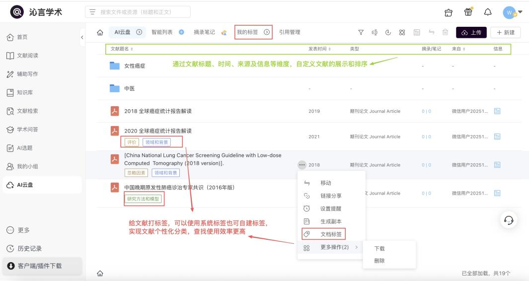Click the blue plus icon next to 智能列表
529x281 pixels.
(181, 32)
